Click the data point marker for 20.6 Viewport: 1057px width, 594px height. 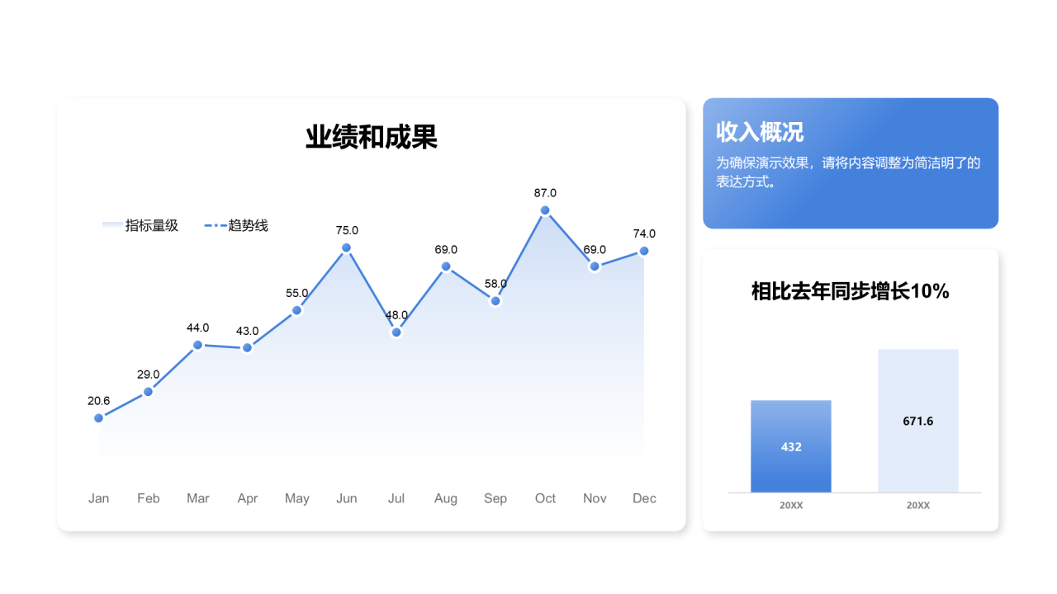click(x=99, y=417)
